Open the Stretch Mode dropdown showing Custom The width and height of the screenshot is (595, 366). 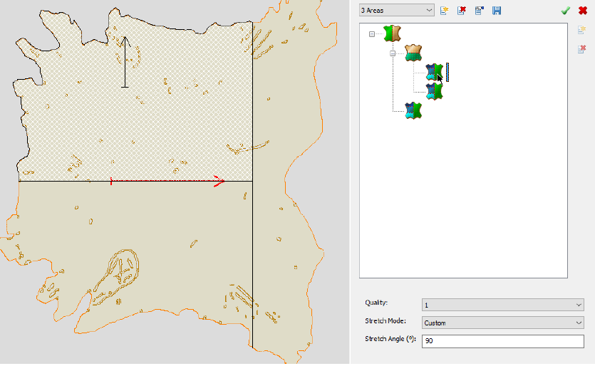(503, 323)
